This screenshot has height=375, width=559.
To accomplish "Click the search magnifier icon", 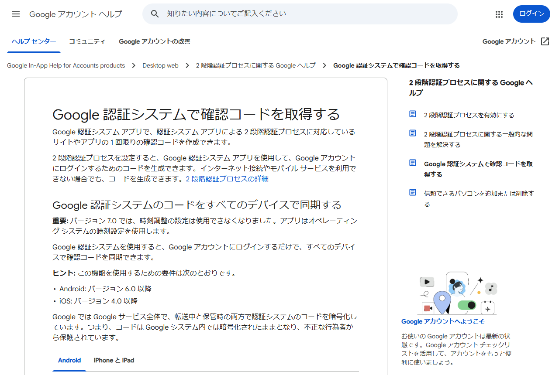I will coord(155,14).
